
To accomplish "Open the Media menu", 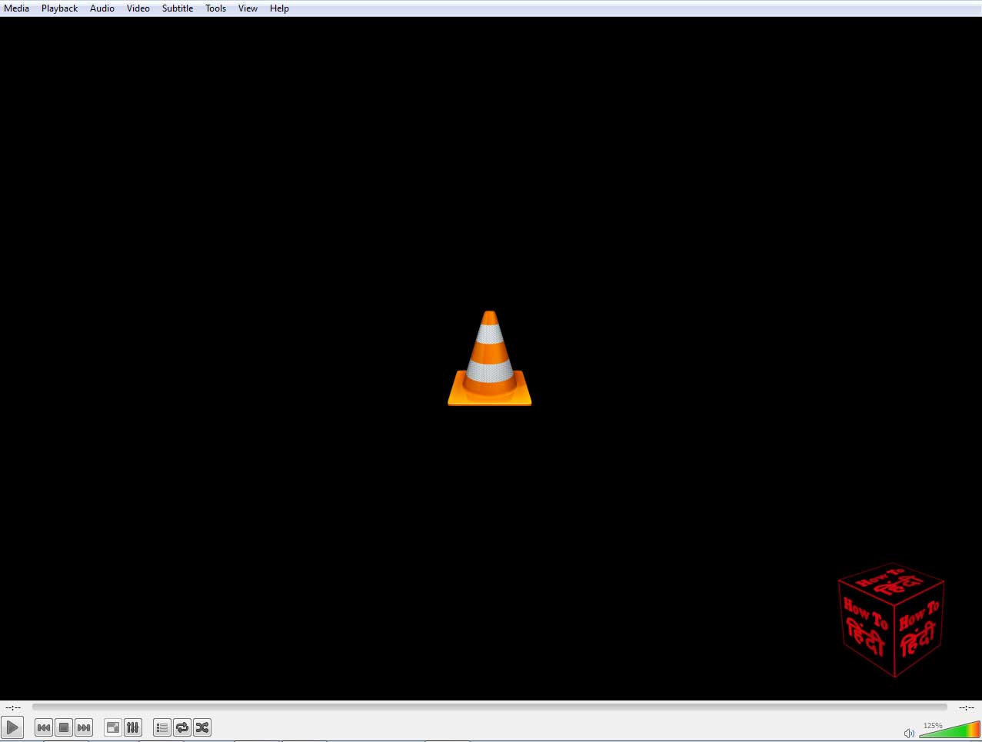I will (x=16, y=8).
